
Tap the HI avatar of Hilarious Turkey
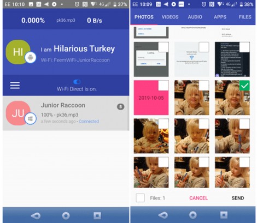point(18,52)
